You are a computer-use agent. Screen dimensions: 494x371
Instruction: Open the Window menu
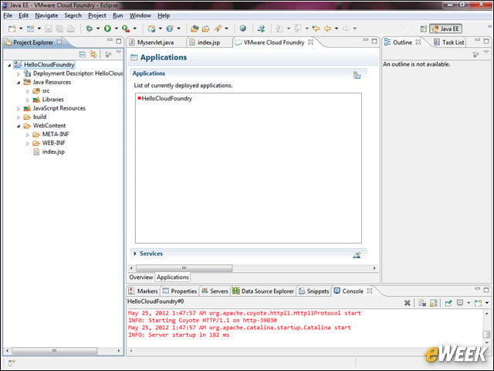(140, 15)
